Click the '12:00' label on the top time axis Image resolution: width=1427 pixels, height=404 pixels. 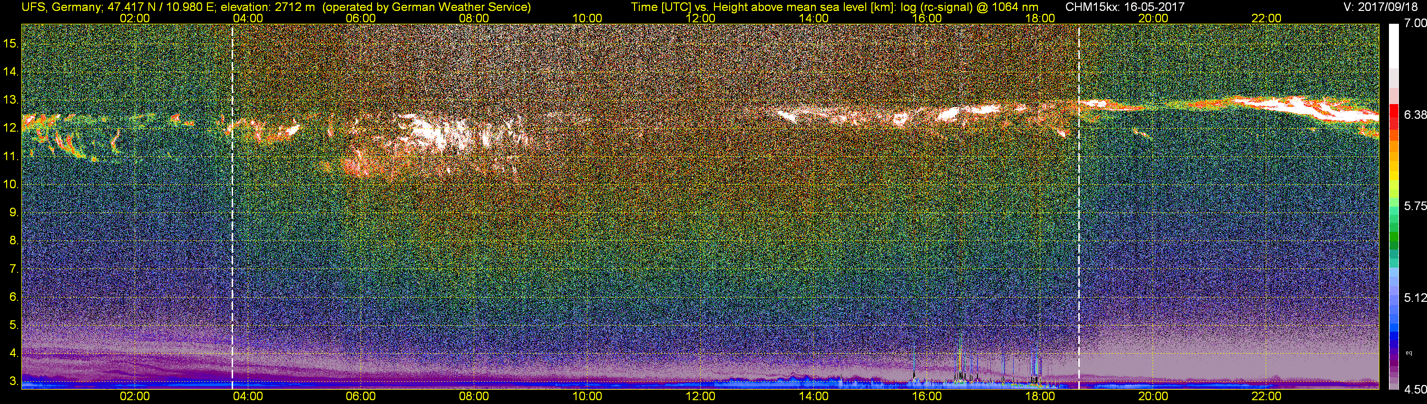click(x=700, y=18)
